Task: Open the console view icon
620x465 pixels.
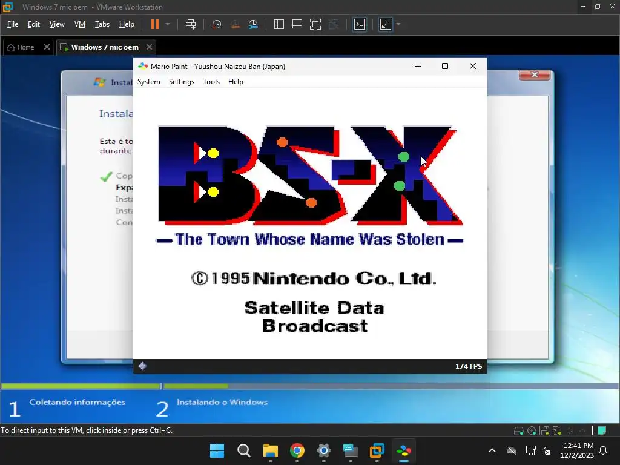Action: pyautogui.click(x=360, y=24)
